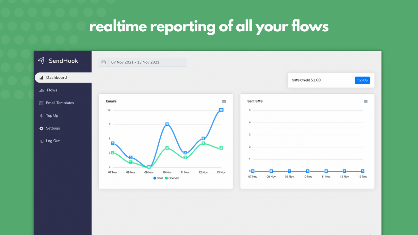The width and height of the screenshot is (418, 235).
Task: Open Email Templates page
Action: click(60, 103)
